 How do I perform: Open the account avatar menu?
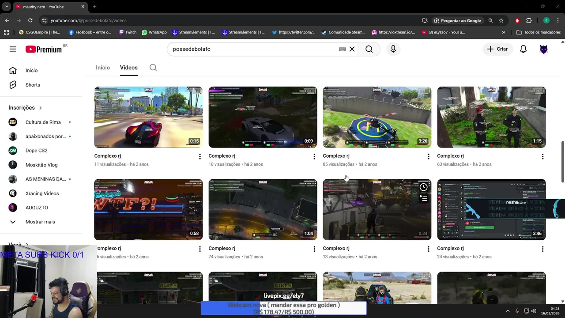[544, 49]
